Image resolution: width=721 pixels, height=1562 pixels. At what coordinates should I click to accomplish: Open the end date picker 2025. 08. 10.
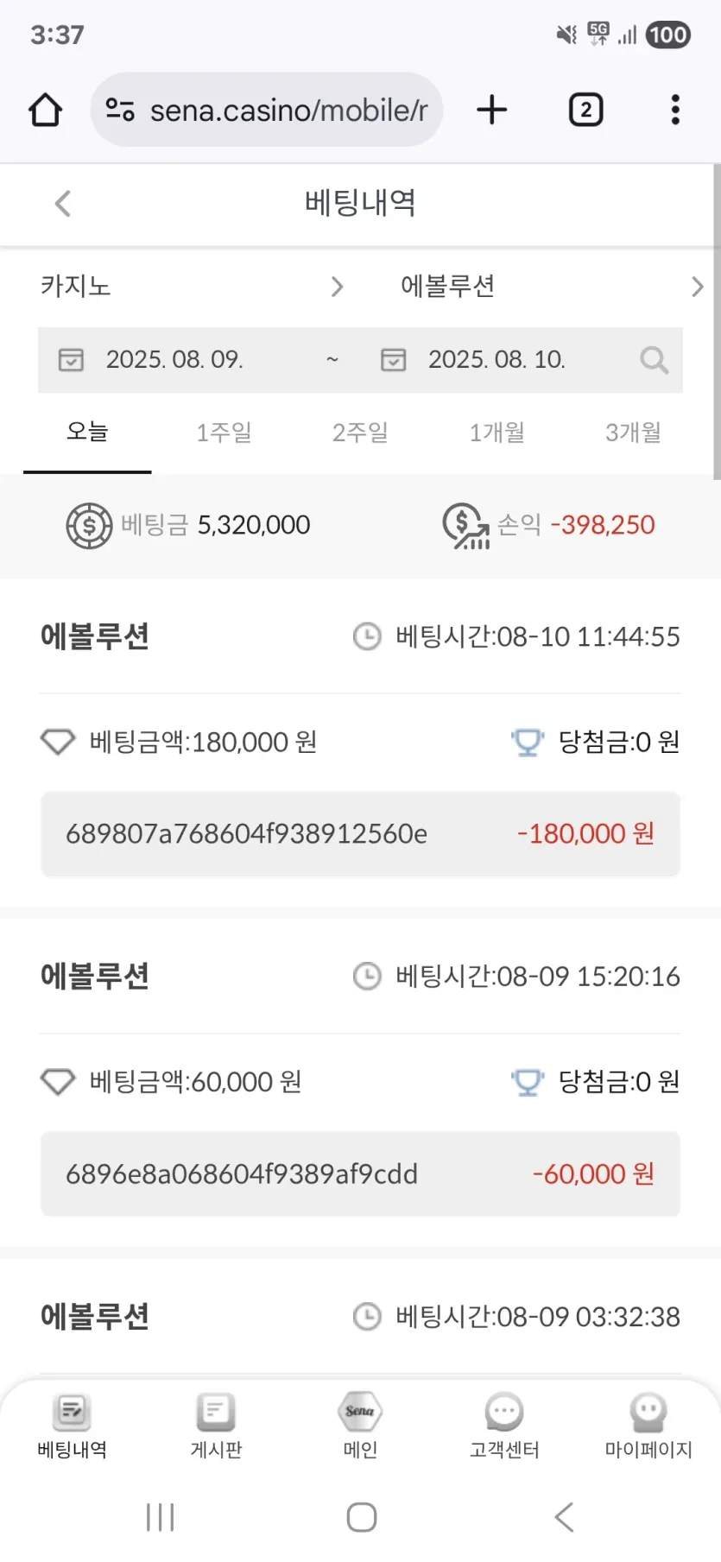[x=496, y=360]
